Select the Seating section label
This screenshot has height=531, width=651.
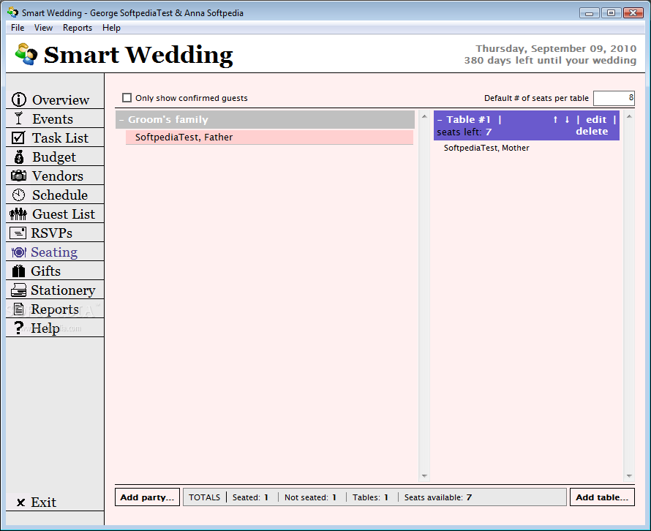[54, 252]
